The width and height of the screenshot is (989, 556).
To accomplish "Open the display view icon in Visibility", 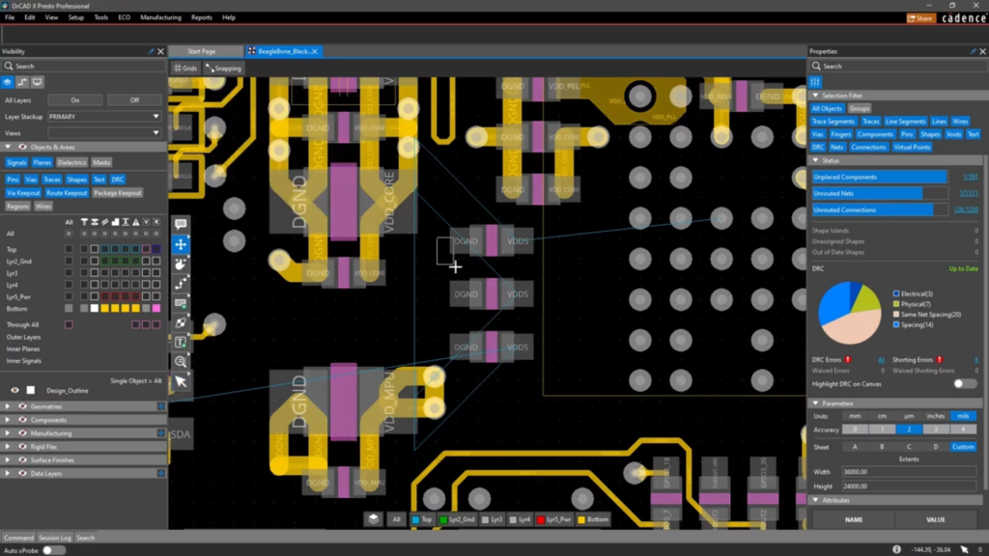I will (x=38, y=82).
